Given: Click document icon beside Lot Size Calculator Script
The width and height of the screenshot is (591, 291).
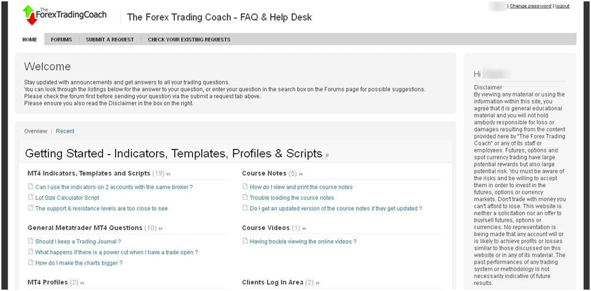Looking at the screenshot, I should pos(31,198).
